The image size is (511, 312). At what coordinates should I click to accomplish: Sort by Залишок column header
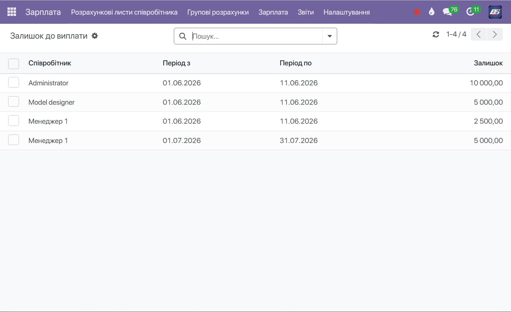tap(488, 63)
